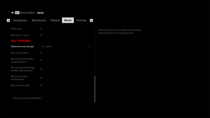
Task: Click the back arrow icon
Action: (13, 13)
